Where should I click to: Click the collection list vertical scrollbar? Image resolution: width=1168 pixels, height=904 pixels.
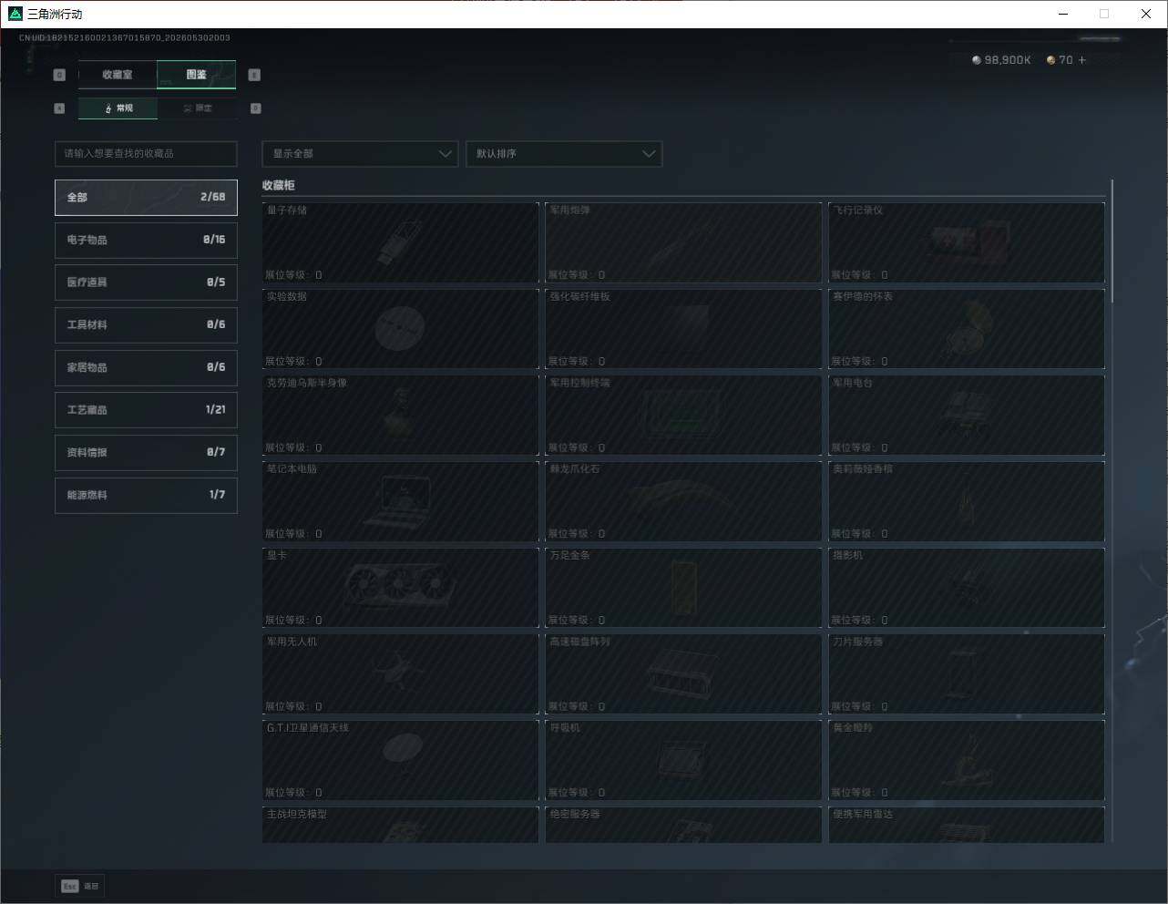click(1112, 241)
